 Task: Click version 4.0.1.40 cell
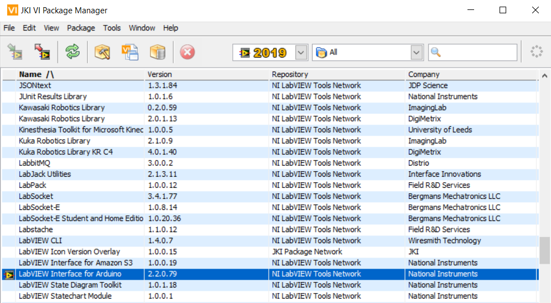click(x=207, y=152)
